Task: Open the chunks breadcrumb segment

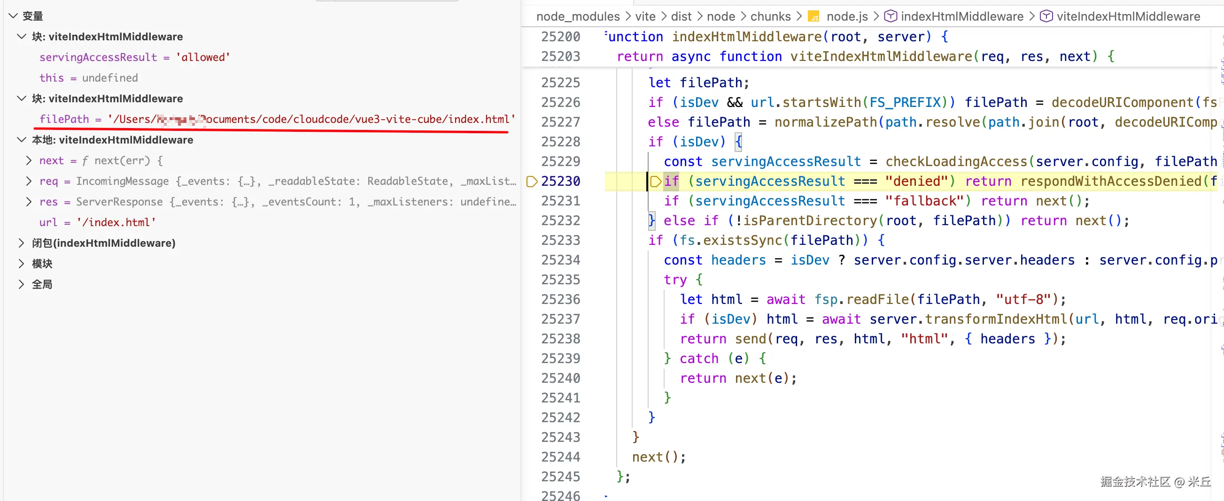Action: tap(771, 16)
